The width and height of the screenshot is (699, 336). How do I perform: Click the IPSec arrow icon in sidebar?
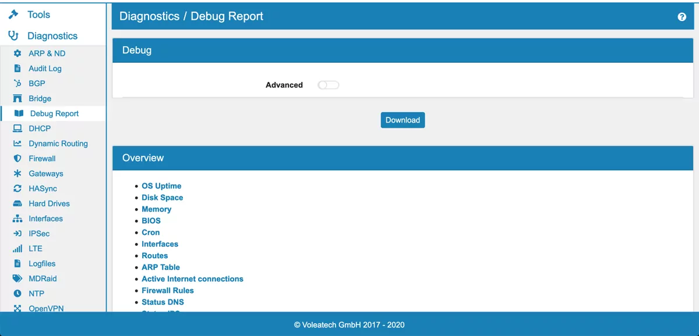pos(18,233)
